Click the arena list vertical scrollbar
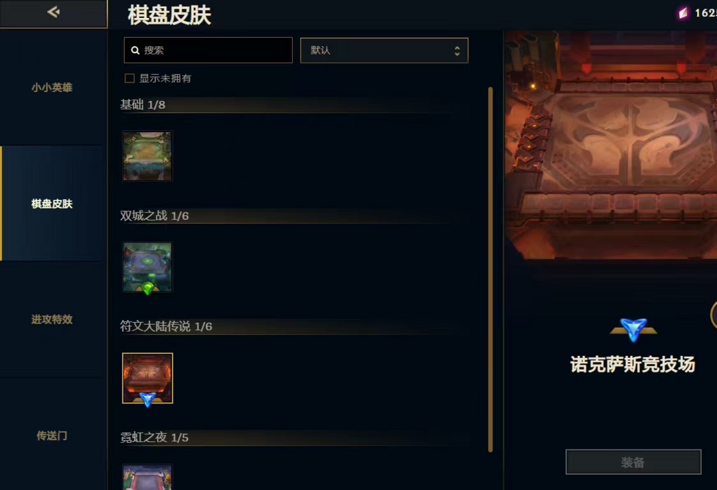 [x=490, y=269]
